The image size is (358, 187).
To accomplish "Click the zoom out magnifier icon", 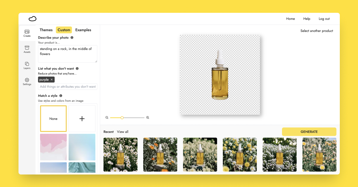I will [107, 118].
